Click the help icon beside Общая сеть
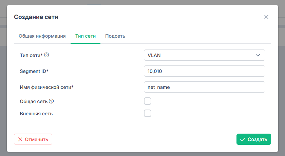Image resolution: width=285 pixels, height=156 pixels. tap(51, 101)
